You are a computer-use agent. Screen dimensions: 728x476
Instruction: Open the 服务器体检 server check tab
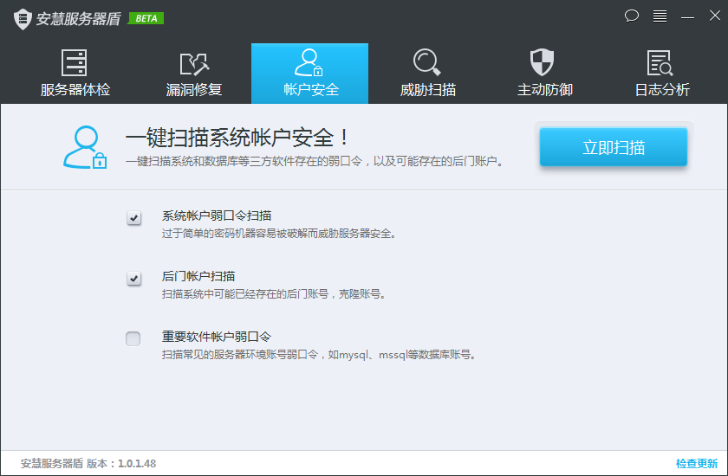75,74
